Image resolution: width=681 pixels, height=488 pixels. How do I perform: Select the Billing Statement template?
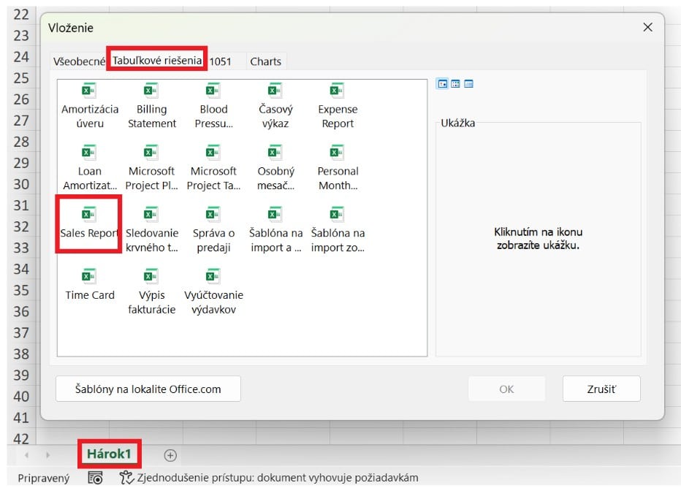tap(151, 106)
